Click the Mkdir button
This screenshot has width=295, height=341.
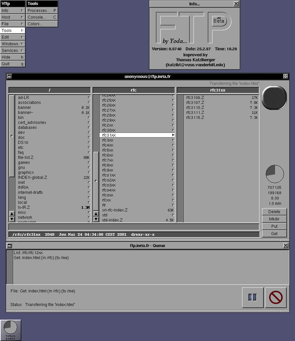[x=274, y=219]
